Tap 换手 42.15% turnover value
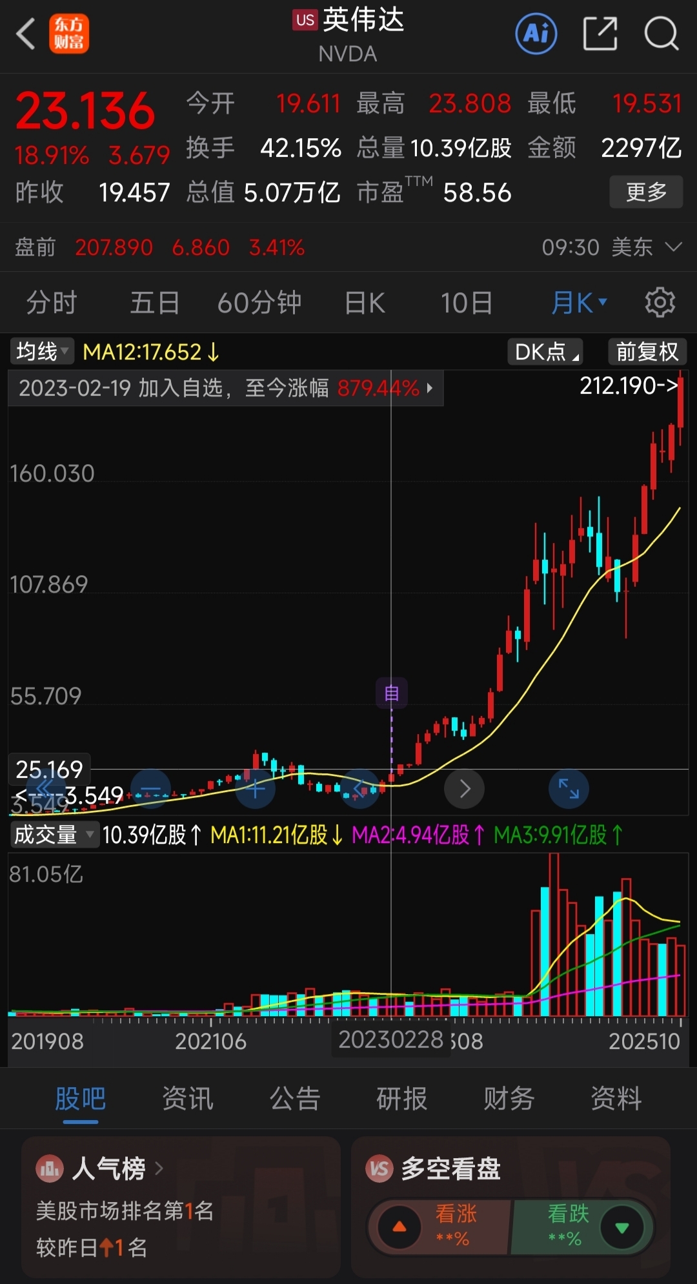This screenshot has height=1284, width=697. (x=301, y=148)
